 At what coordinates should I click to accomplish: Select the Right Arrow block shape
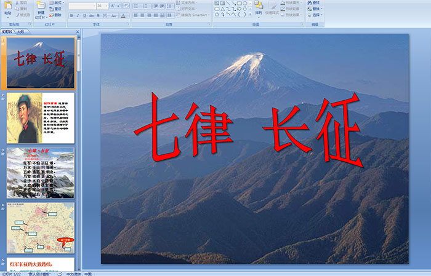pos(240,9)
